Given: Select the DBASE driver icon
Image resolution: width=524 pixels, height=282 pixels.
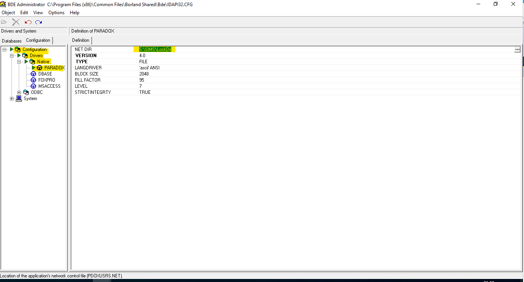Looking at the screenshot, I should pos(33,74).
